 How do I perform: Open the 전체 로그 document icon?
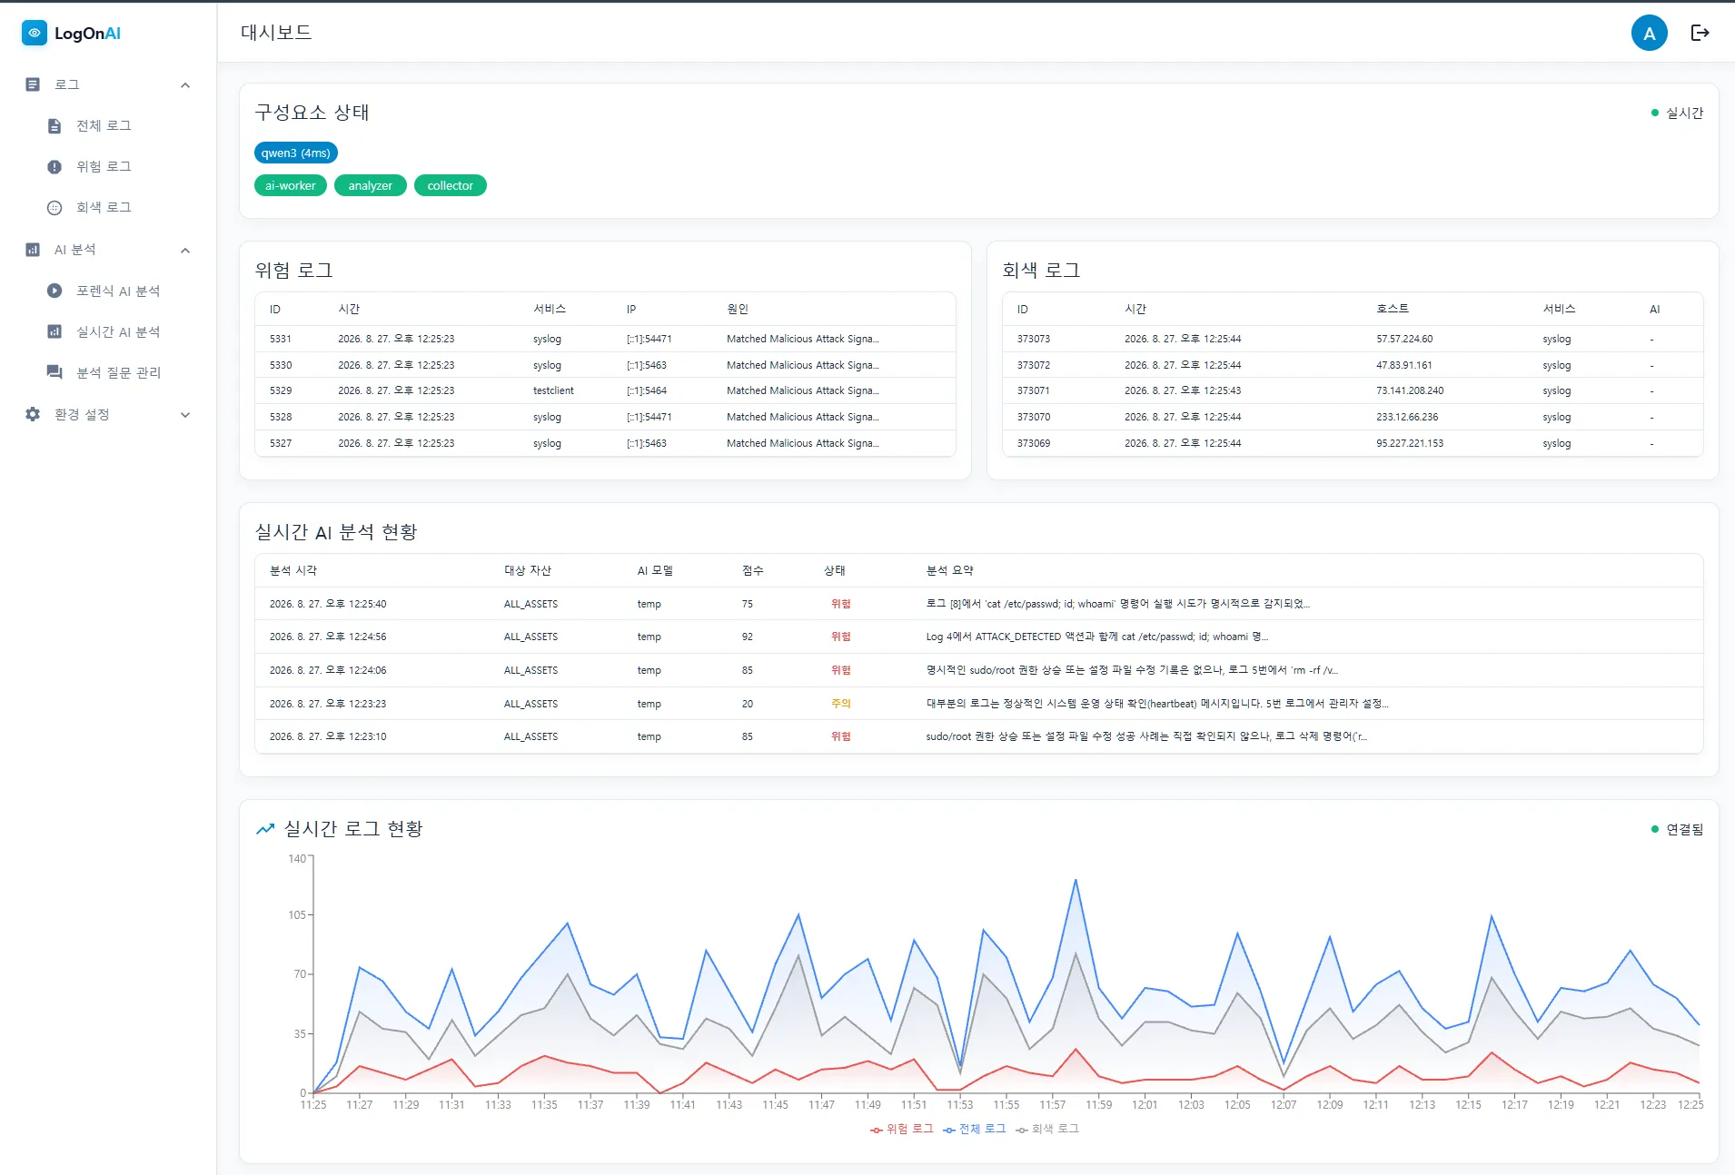click(55, 126)
